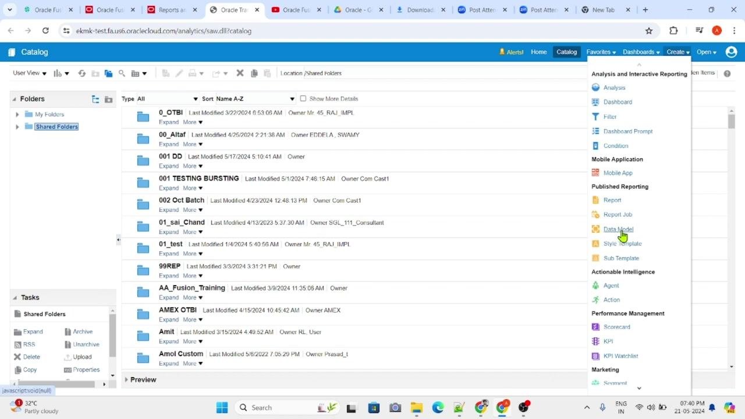Click the Upload task link
745x419 pixels.
82,357
